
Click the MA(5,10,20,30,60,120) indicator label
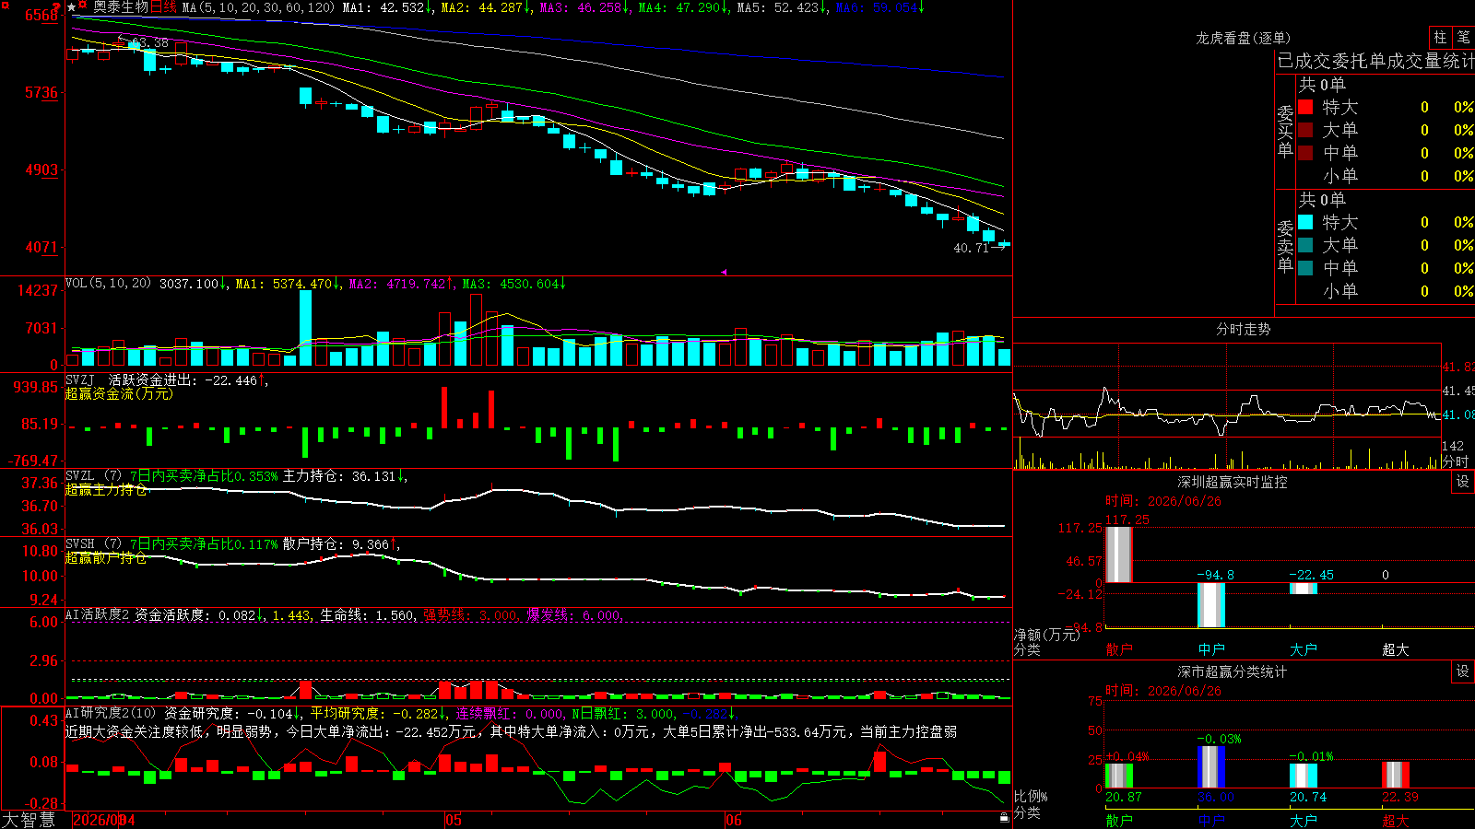(x=258, y=7)
